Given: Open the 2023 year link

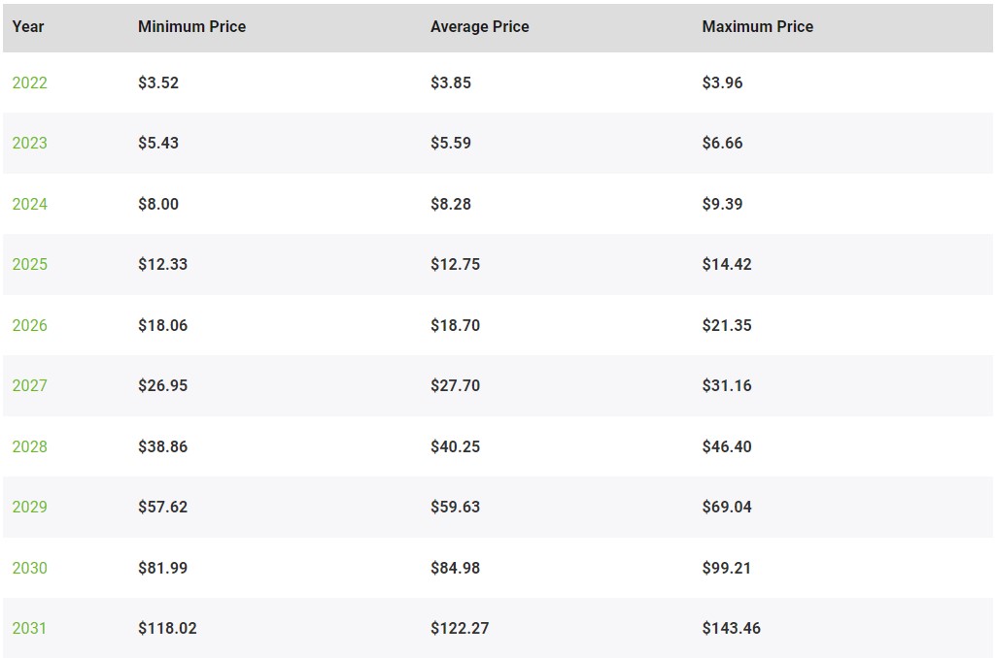Looking at the screenshot, I should 29,143.
